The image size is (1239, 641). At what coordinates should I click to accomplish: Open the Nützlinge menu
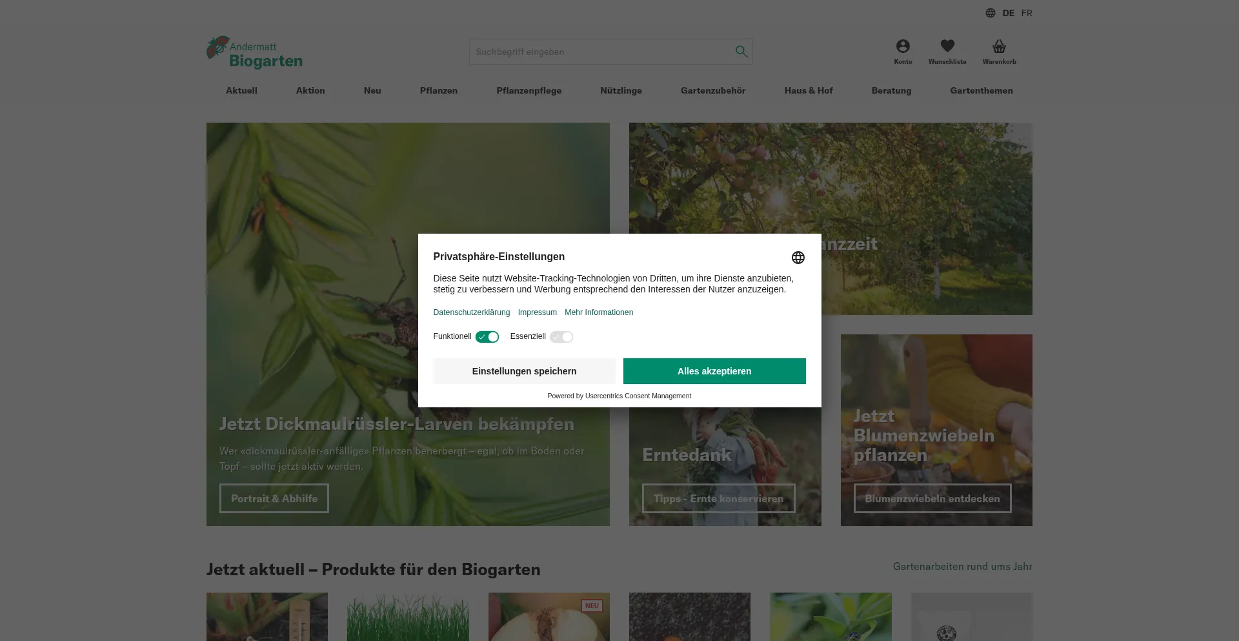point(621,90)
